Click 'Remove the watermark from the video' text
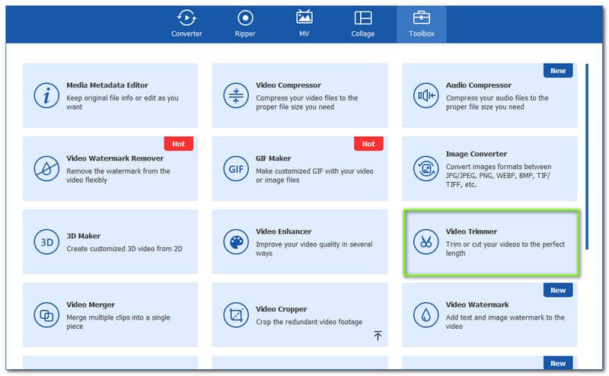The height and width of the screenshot is (376, 609). point(118,175)
